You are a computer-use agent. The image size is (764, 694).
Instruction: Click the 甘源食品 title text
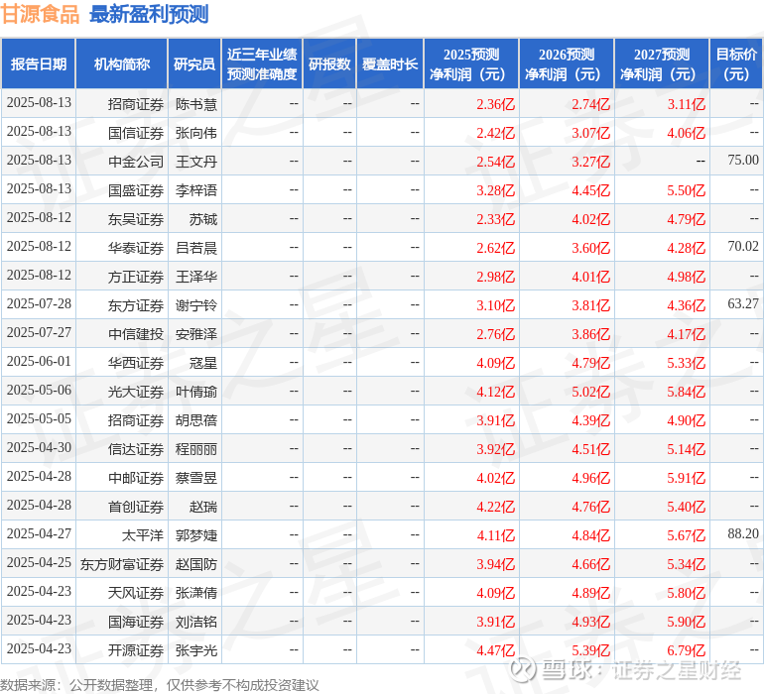point(40,14)
